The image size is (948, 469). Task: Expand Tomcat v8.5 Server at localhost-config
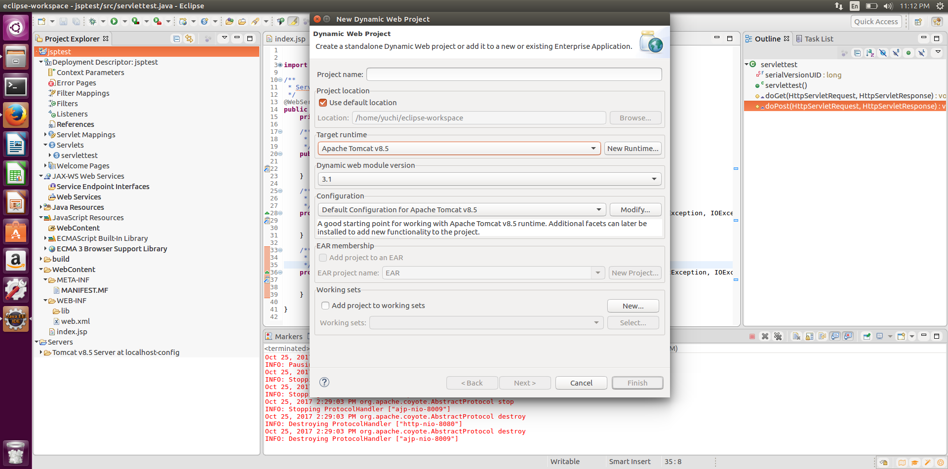click(x=41, y=352)
